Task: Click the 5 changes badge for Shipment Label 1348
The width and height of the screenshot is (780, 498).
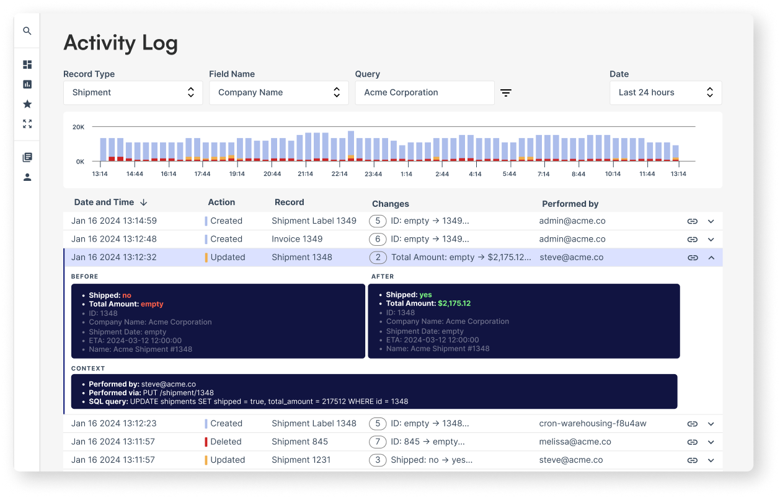Action: coord(377,424)
